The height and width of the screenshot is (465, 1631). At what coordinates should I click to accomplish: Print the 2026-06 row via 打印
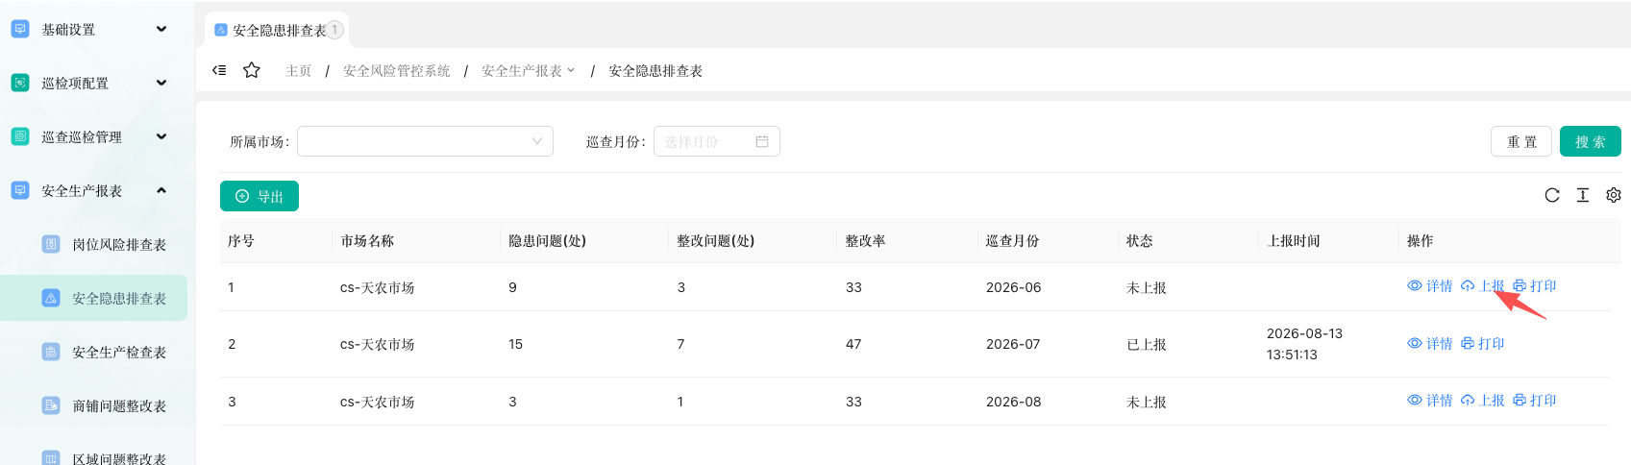[x=1535, y=286]
